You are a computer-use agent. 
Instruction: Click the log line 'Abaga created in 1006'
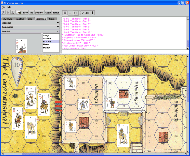(x=74, y=48)
